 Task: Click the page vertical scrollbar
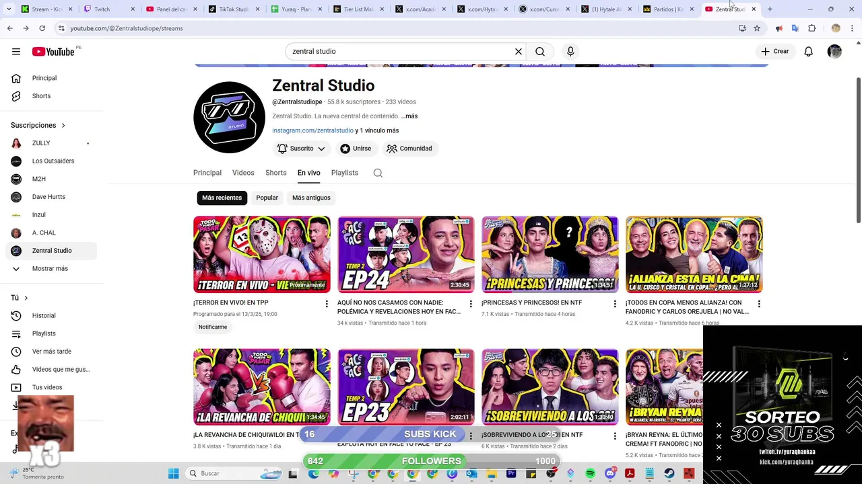point(858,149)
